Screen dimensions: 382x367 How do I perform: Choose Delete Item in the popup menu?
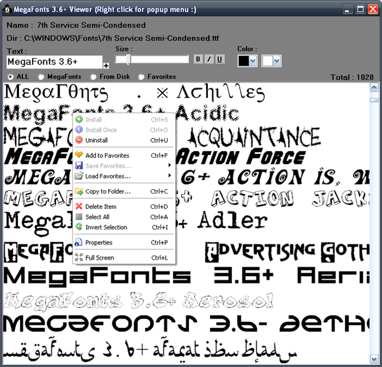(x=124, y=207)
